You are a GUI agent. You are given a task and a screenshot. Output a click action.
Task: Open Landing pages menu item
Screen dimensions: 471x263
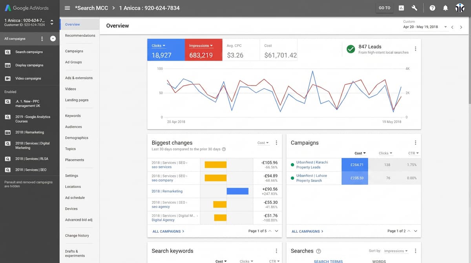(77, 100)
